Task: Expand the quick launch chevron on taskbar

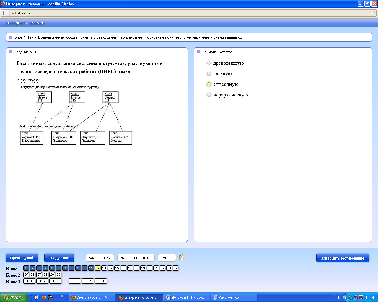Action: pos(62,296)
